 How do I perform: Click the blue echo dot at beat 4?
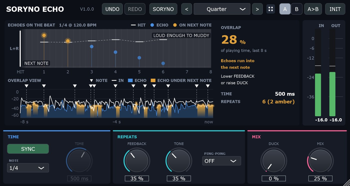coord(115,52)
